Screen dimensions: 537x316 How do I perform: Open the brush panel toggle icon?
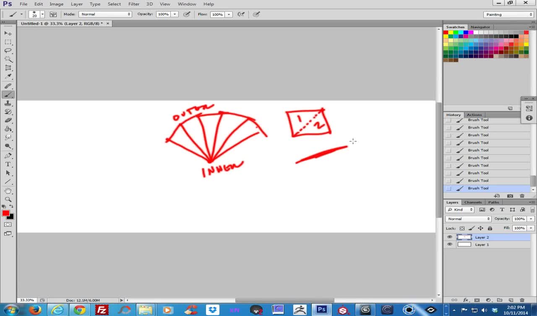pyautogui.click(x=53, y=14)
